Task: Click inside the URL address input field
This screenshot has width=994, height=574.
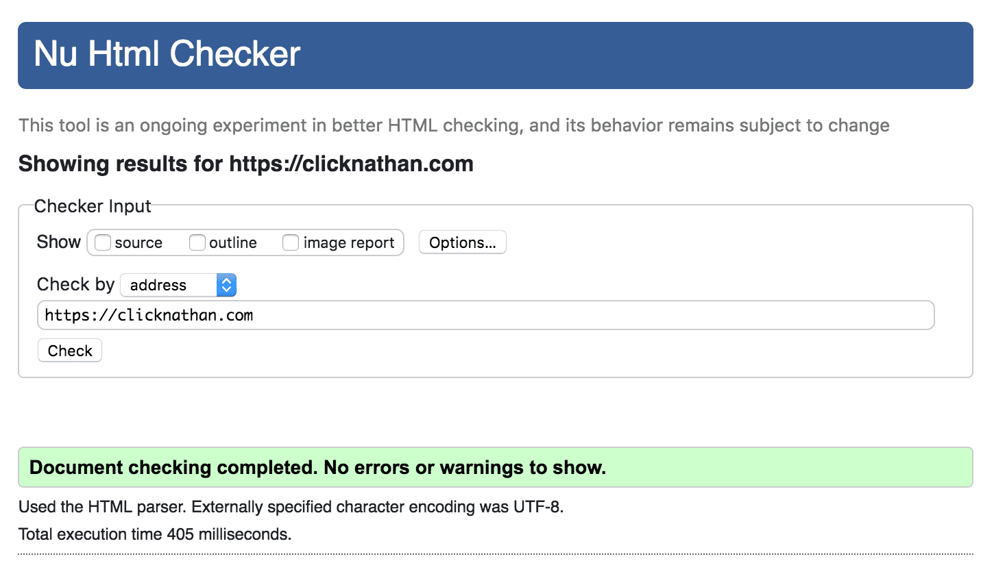Action: click(x=480, y=315)
